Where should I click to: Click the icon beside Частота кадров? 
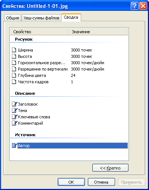coord(14,82)
